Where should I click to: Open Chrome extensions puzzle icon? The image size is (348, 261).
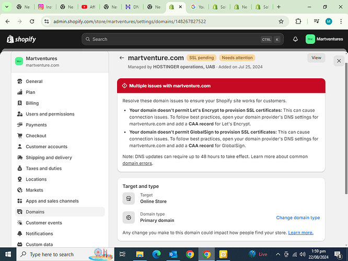[298, 21]
